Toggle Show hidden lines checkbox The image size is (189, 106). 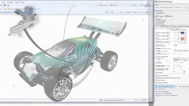coord(157,36)
